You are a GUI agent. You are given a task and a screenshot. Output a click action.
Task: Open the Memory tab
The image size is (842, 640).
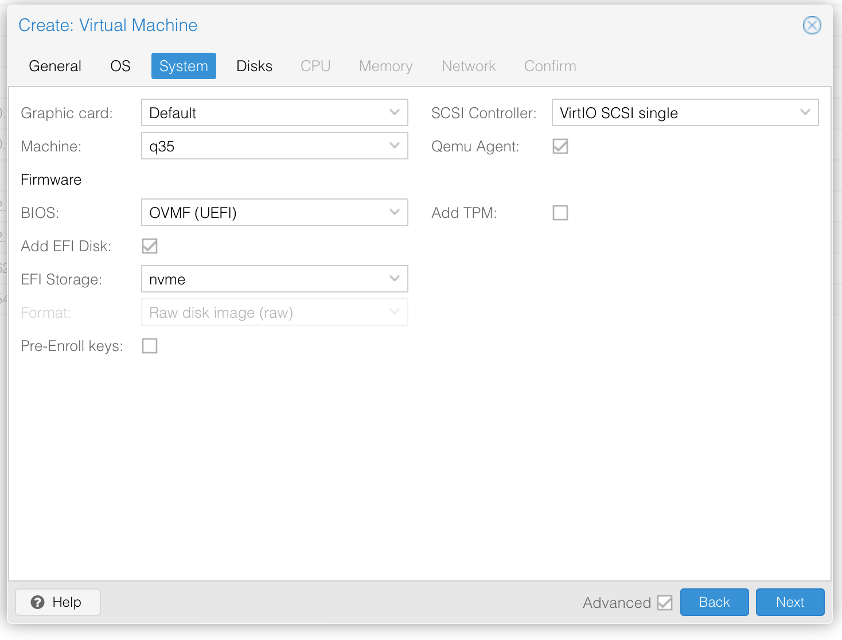coord(385,66)
